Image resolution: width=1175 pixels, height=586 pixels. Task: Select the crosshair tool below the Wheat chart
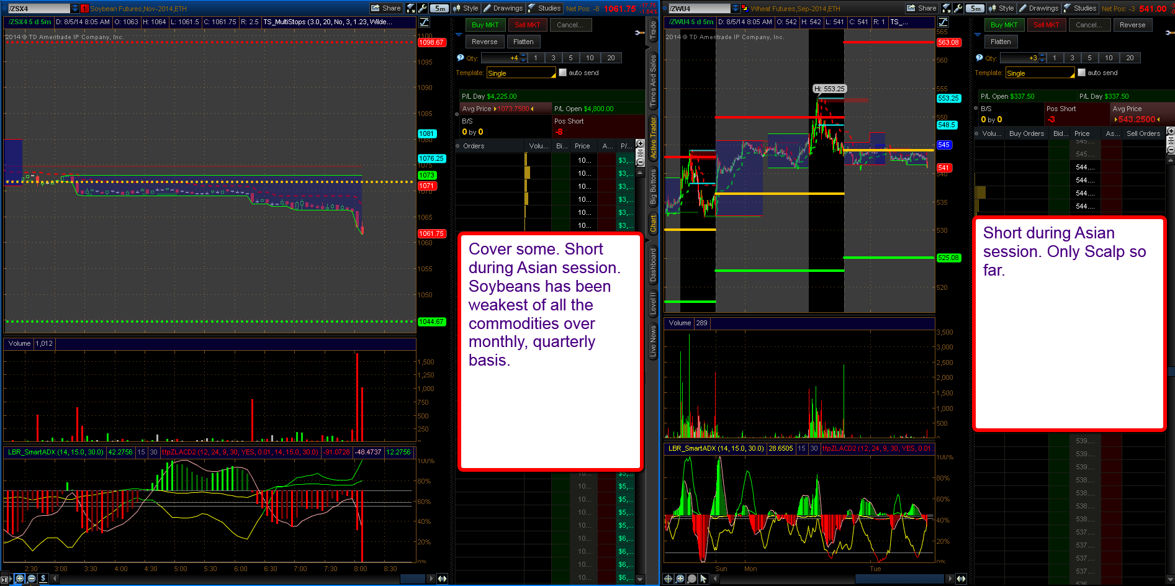pos(669,579)
